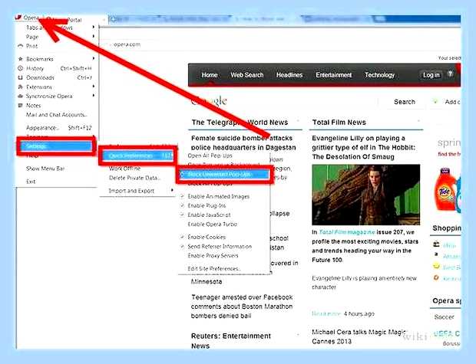
Task: Open the Headlines tab
Action: 289,75
